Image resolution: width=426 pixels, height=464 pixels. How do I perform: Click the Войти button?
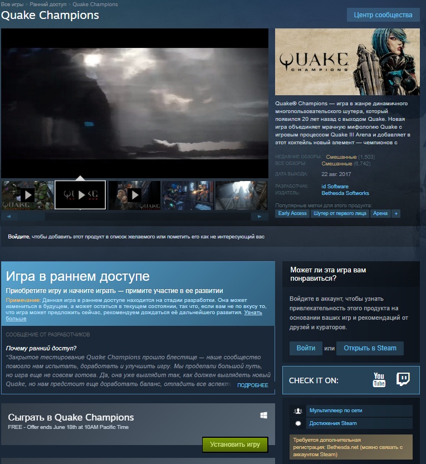point(306,348)
